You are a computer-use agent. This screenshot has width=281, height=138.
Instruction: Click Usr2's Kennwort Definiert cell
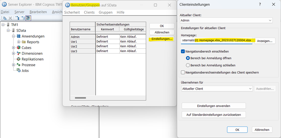click(107, 46)
